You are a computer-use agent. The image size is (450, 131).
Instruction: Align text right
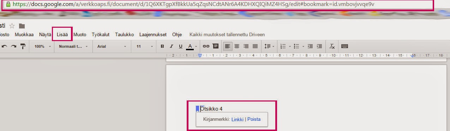(x=246, y=46)
